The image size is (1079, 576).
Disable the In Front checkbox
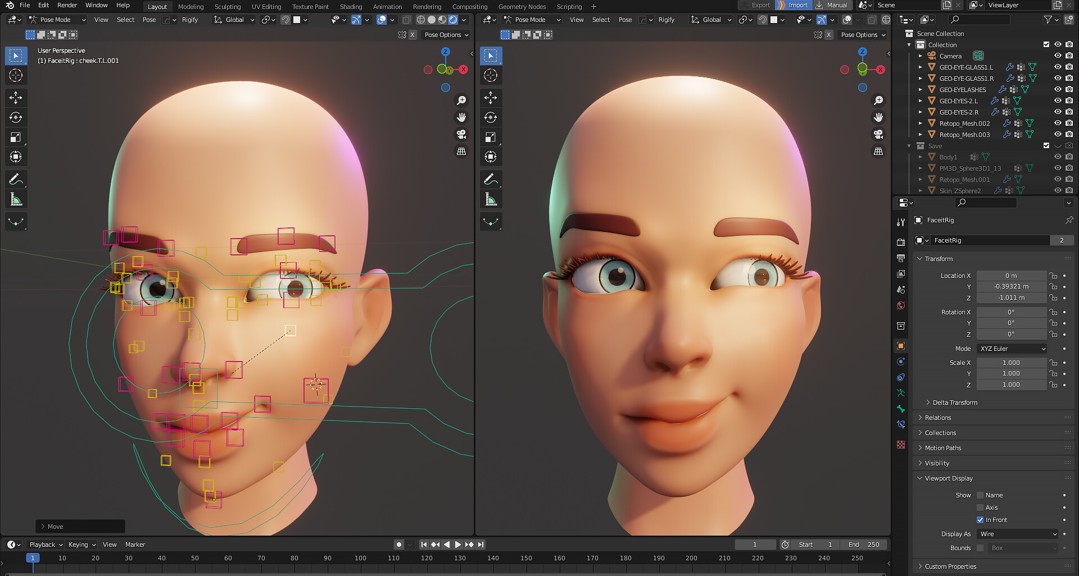[980, 520]
